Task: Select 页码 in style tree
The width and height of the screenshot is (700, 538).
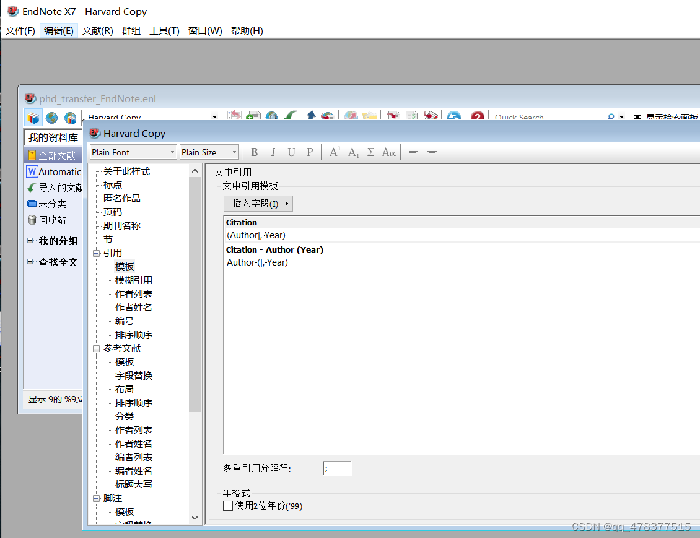Action: (113, 212)
